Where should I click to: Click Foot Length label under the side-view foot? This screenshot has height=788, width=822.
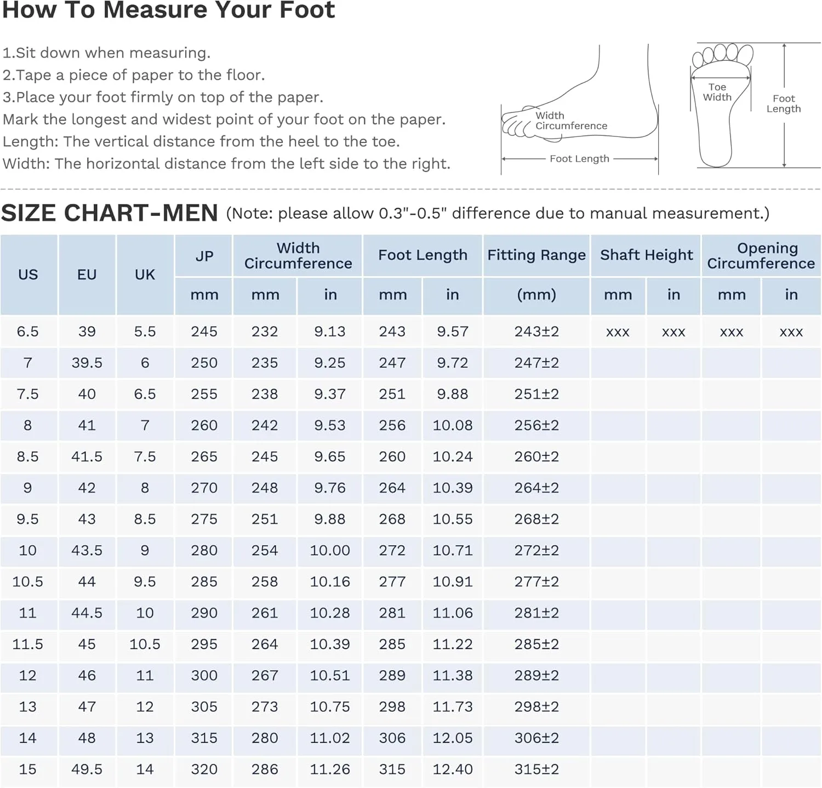click(x=579, y=159)
